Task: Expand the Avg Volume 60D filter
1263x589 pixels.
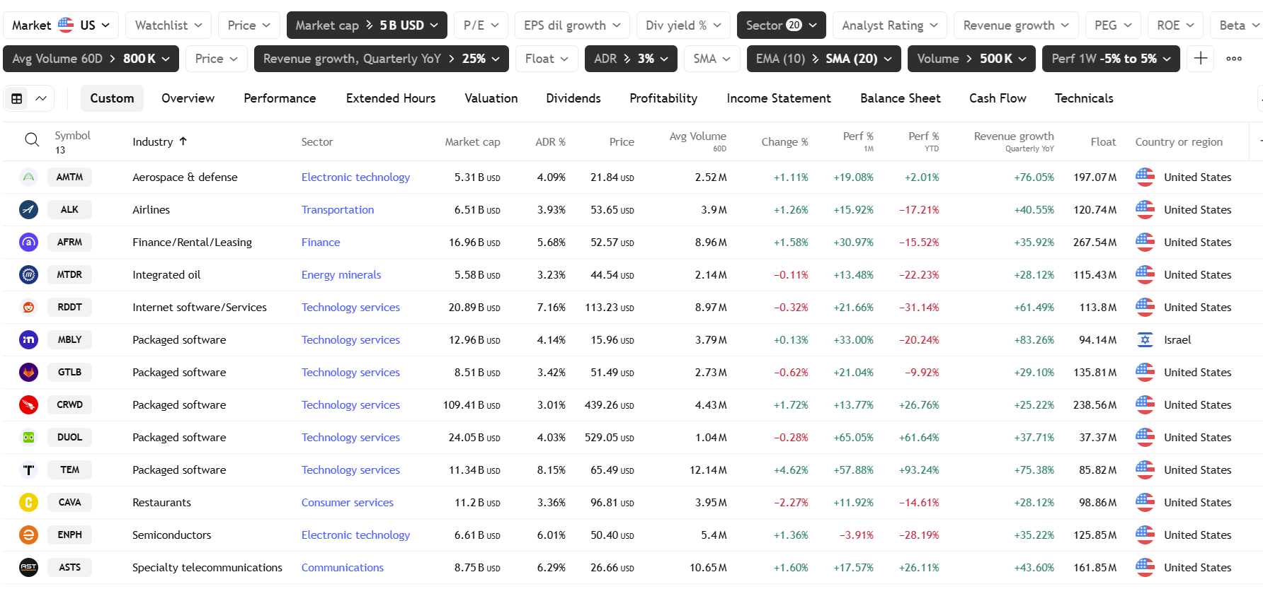Action: click(x=91, y=59)
